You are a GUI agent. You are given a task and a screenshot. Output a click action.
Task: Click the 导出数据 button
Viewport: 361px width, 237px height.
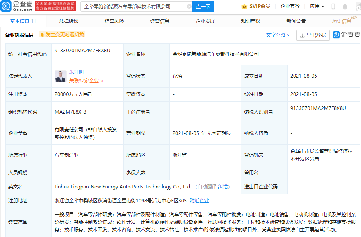point(313,35)
